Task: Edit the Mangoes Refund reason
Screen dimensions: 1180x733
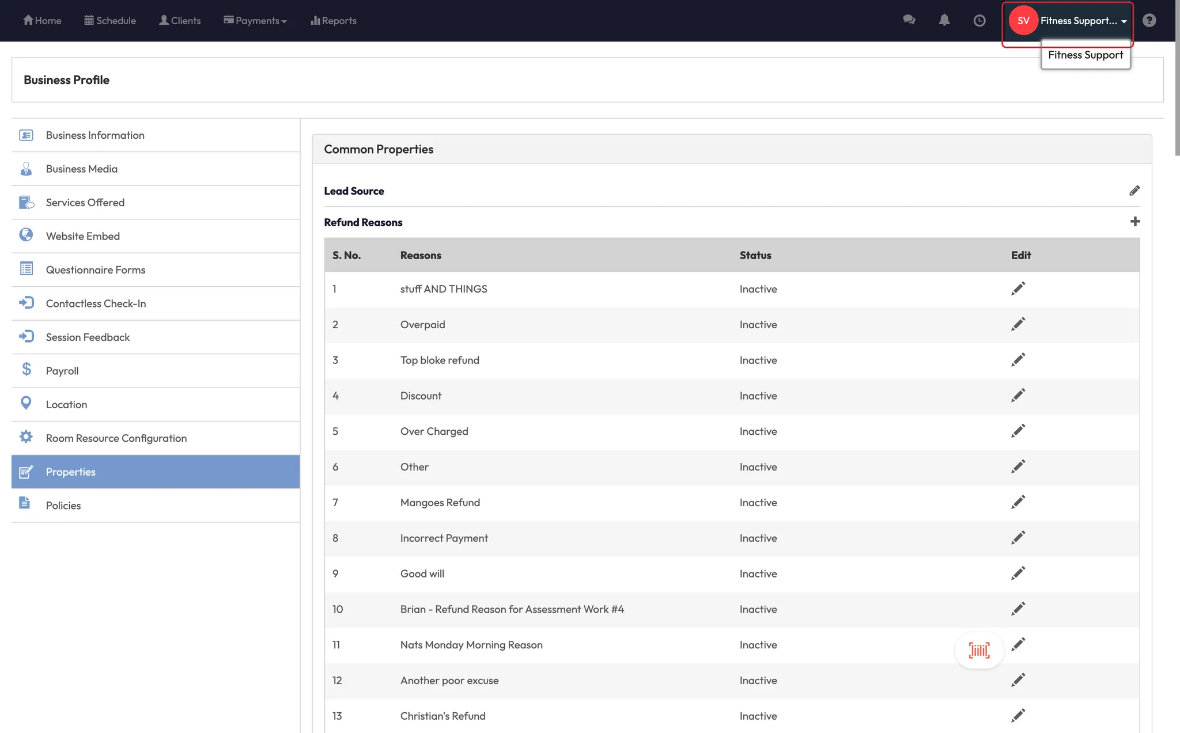Action: [1018, 502]
